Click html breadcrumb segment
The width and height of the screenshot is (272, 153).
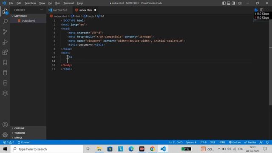point(76,16)
